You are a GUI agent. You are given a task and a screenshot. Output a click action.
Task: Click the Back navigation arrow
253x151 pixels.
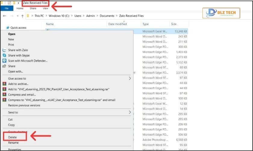[5, 16]
